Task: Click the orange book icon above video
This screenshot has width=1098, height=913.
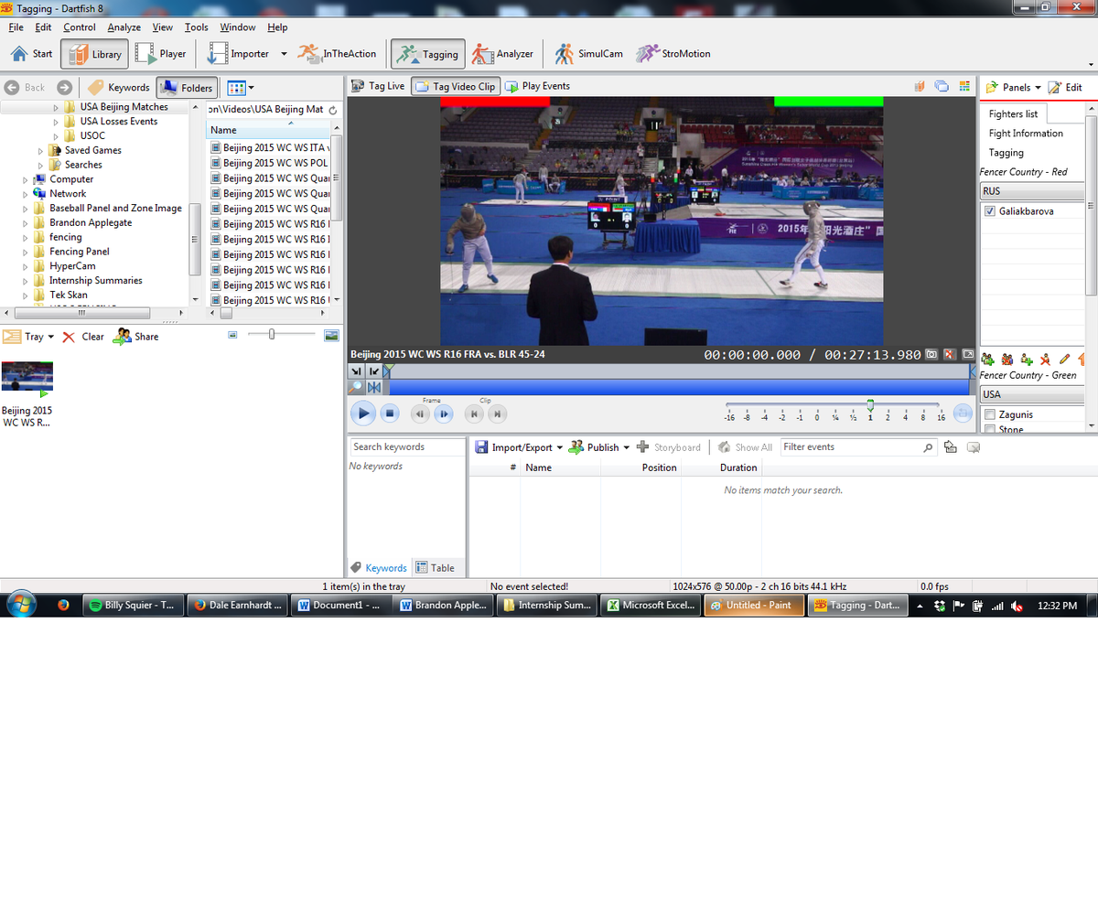Action: 920,86
